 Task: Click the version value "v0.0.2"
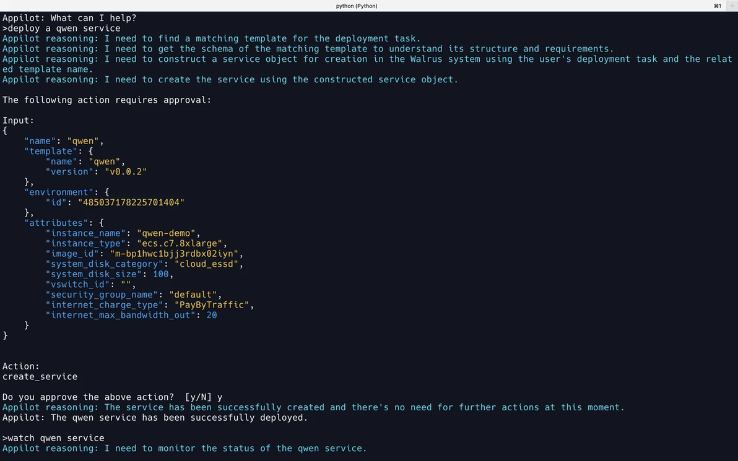tap(126, 171)
